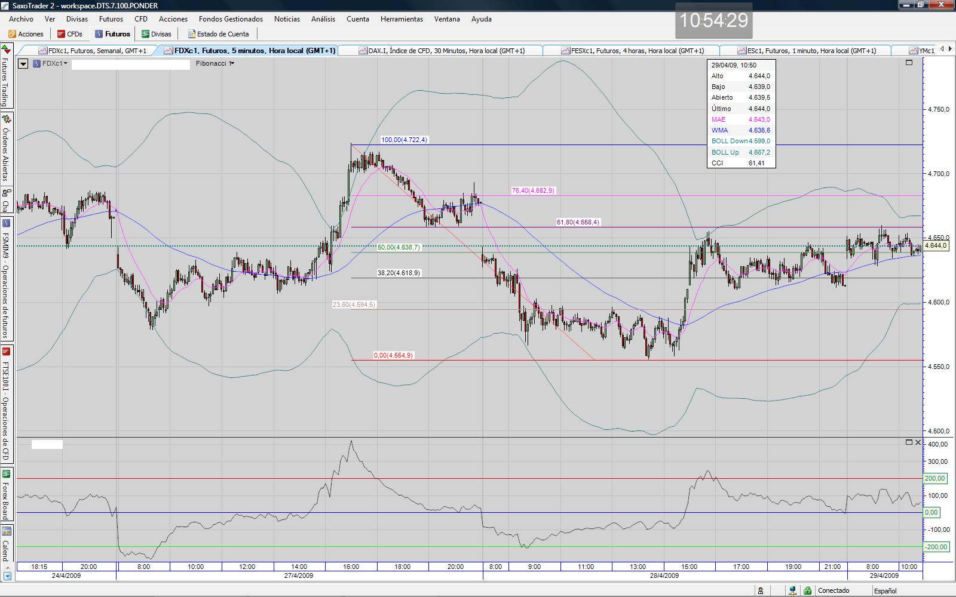The height and width of the screenshot is (597, 956).
Task: Click the network connection globe icon
Action: point(792,590)
